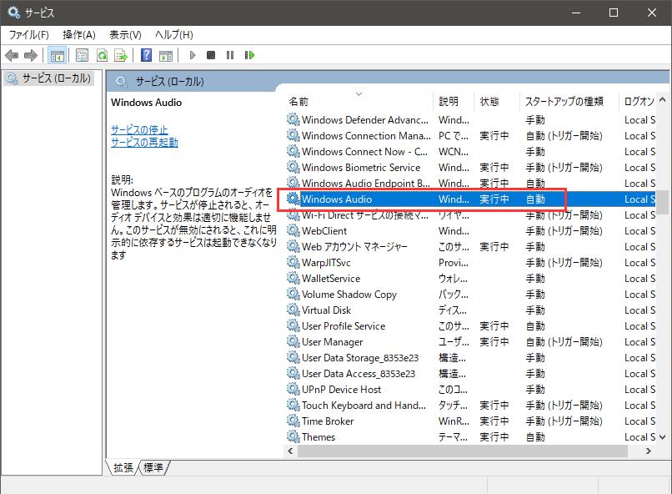
Task: Open the ファイル(F) menu
Action: pyautogui.click(x=28, y=35)
